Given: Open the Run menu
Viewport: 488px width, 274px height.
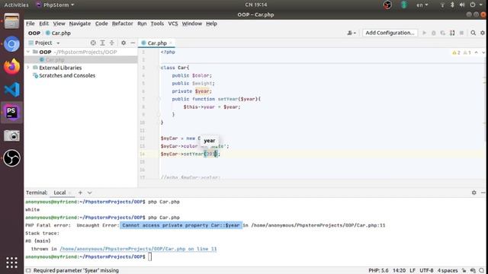Looking at the screenshot, I should coord(142,24).
